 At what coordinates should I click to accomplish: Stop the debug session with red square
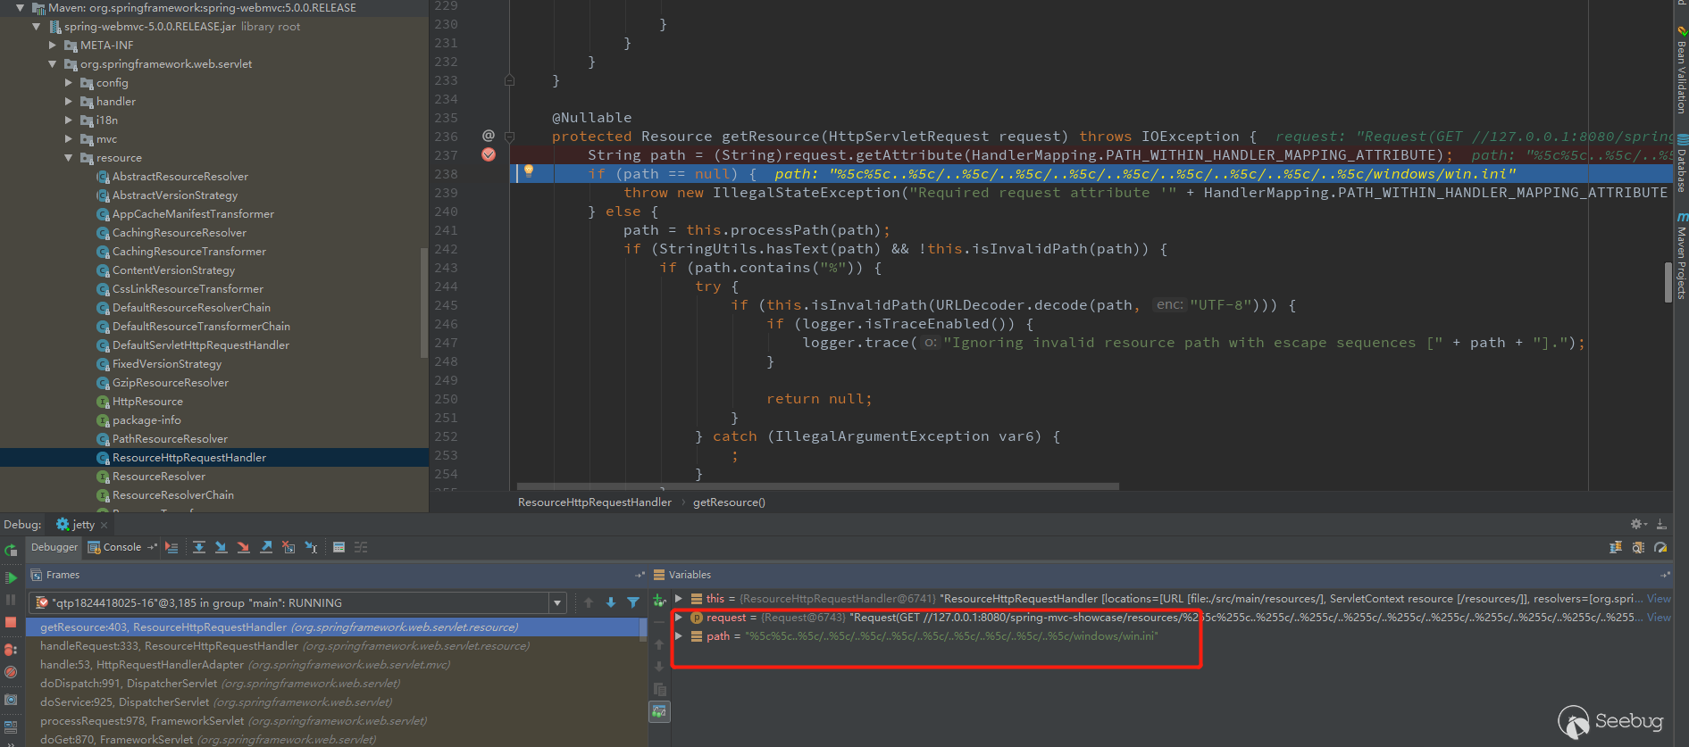tap(11, 622)
